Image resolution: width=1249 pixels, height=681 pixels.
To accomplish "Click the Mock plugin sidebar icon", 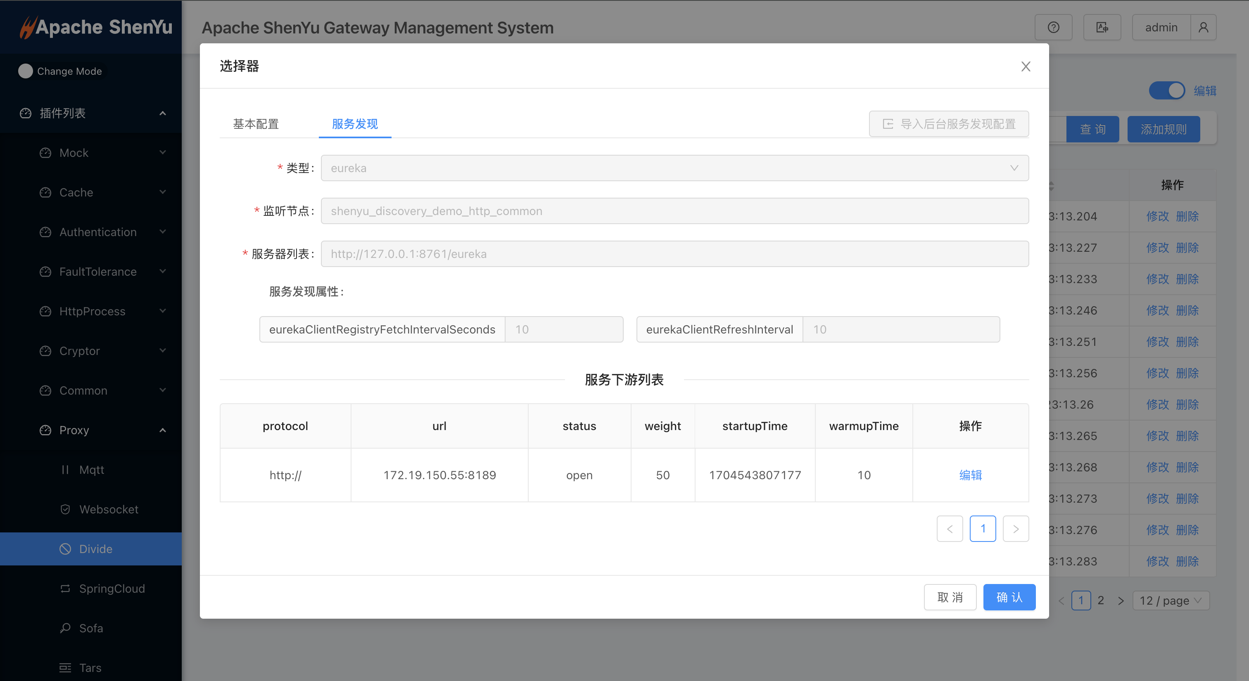I will tap(45, 154).
